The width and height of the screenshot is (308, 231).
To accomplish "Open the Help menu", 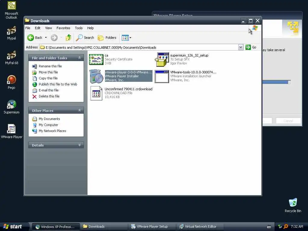I will coord(90,28).
